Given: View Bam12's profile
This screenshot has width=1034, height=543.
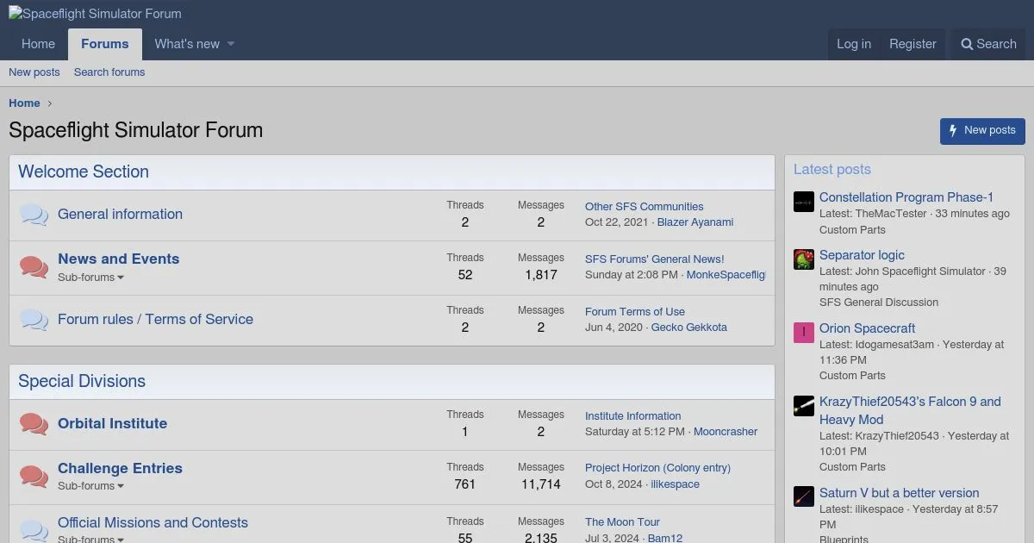Looking at the screenshot, I should pos(665,539).
